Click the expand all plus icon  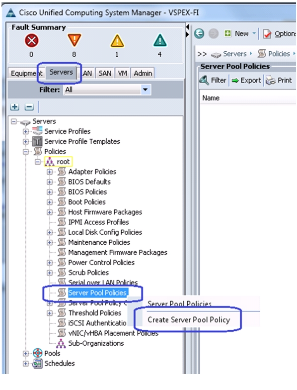point(15,107)
